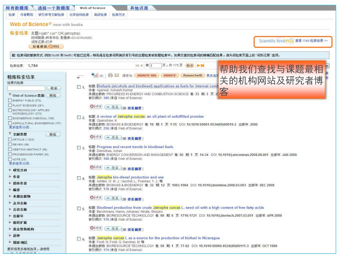
Task: Add marked records with the plus-check icon
Action: pyautogui.click(x=95, y=75)
